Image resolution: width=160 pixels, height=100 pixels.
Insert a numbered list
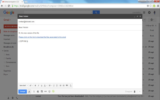(x=54, y=85)
